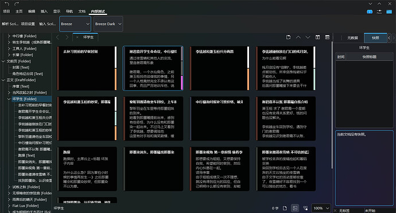The image size is (396, 213).
Task: Click the 项目设置 toolbar button
Action: [28, 24]
